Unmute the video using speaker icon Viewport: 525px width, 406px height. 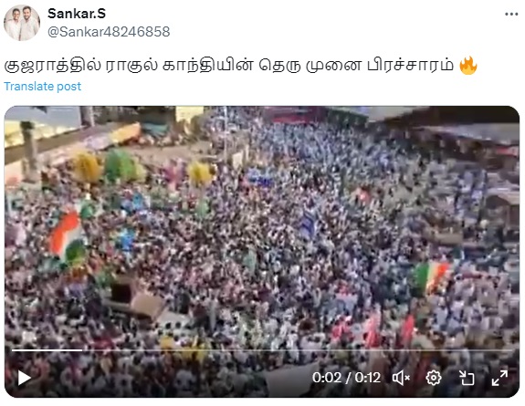coord(401,379)
